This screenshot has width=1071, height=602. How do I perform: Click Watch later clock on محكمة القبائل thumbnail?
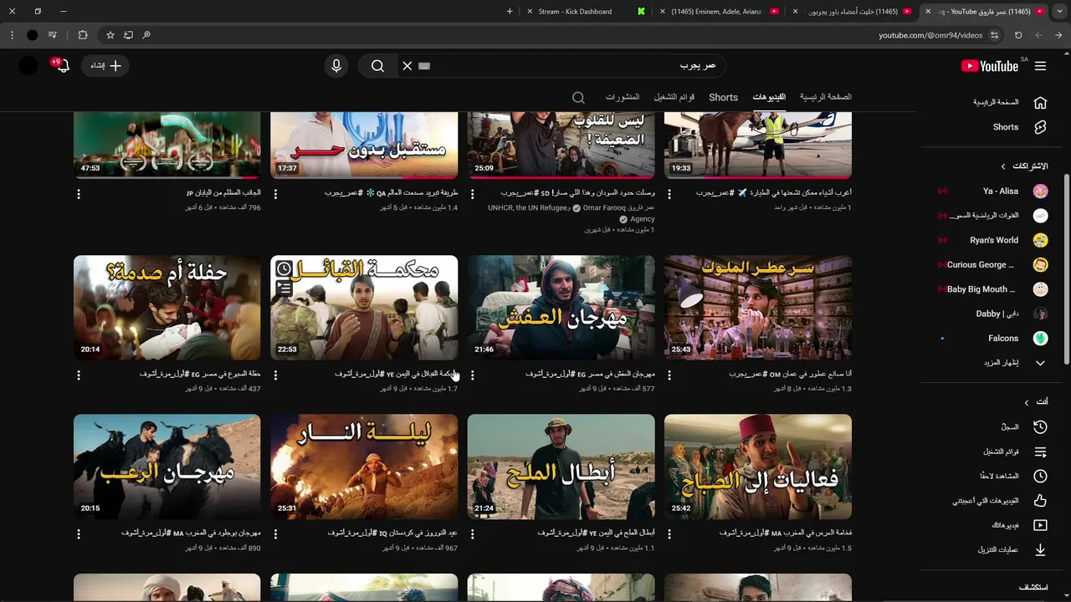(284, 269)
